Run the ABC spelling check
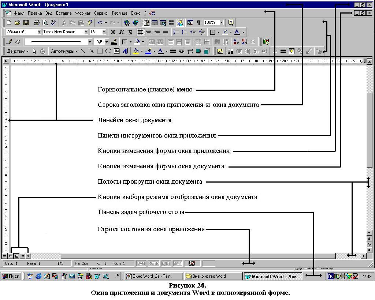The width and height of the screenshot is (375, 300). [53, 23]
